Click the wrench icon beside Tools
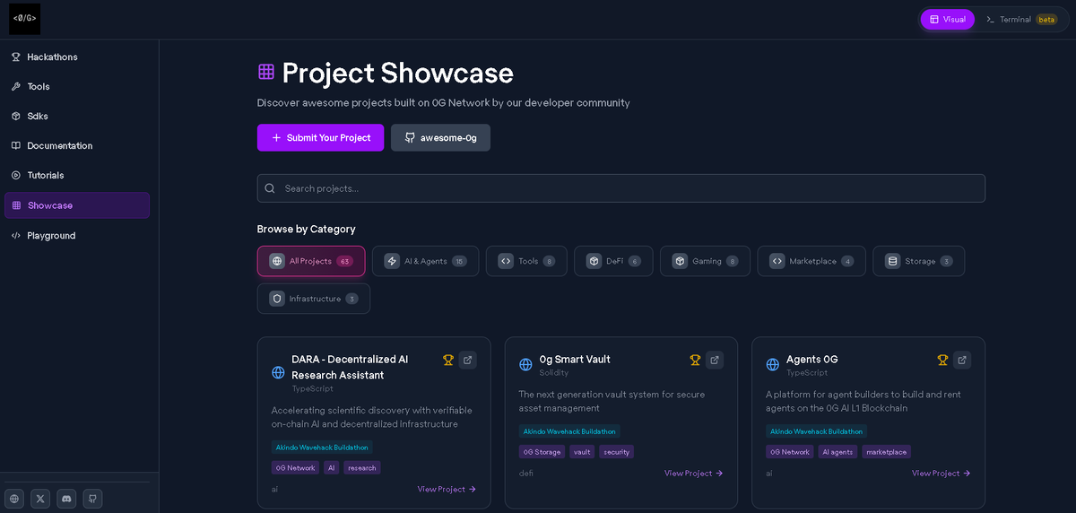Image resolution: width=1076 pixels, height=513 pixels. [16, 86]
